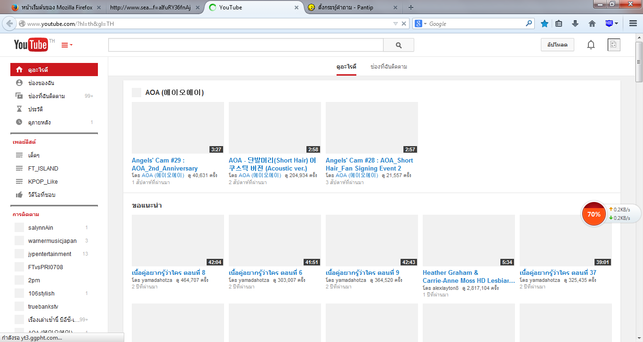Show the Firefox bookmarks list icon
Image resolution: width=643 pixels, height=342 pixels.
559,23
